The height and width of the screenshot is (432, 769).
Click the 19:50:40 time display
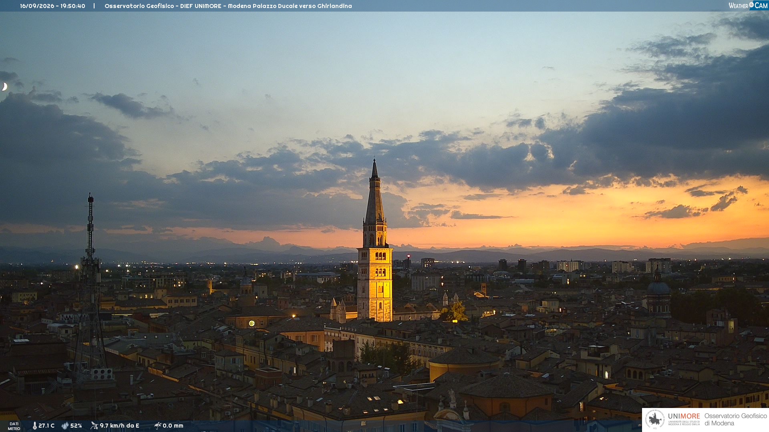click(73, 6)
